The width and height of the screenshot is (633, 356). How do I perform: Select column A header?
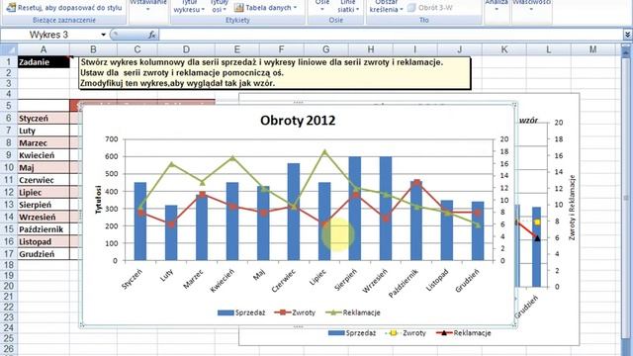[44, 49]
